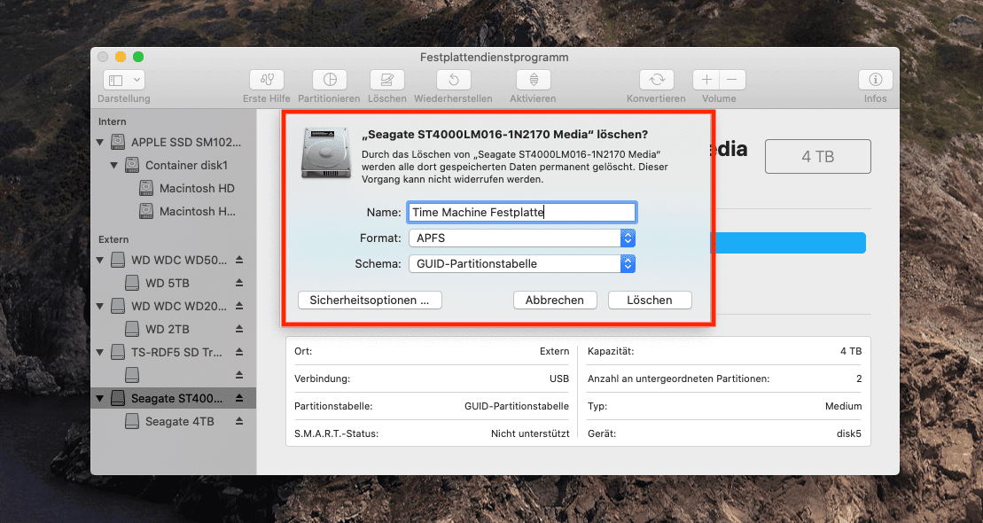This screenshot has width=983, height=523.
Task: Click the green fullscreen window button
Action: point(138,57)
